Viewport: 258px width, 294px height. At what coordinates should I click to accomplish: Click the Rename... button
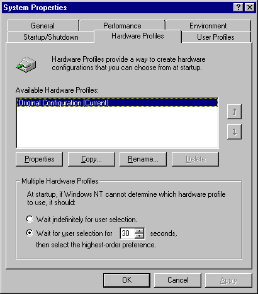point(143,159)
